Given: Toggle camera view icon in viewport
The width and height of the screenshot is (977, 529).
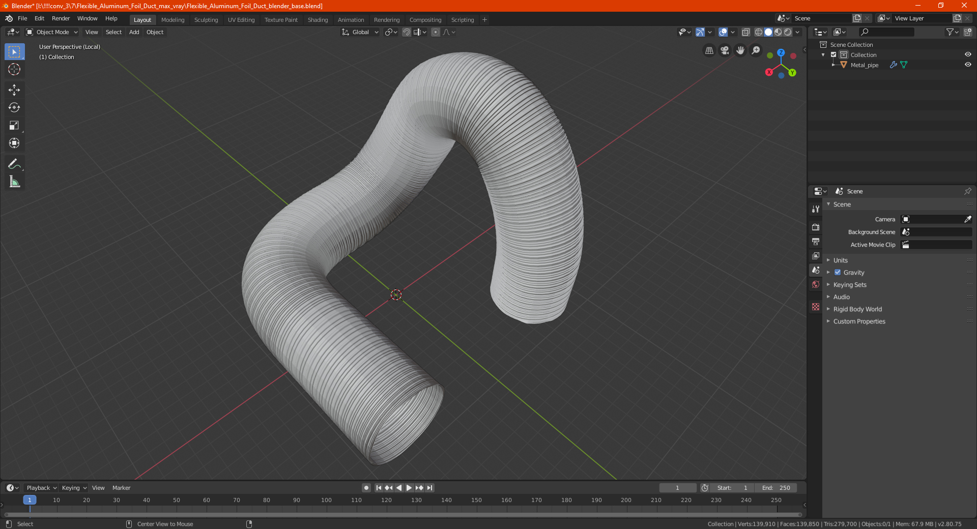Looking at the screenshot, I should coord(725,50).
